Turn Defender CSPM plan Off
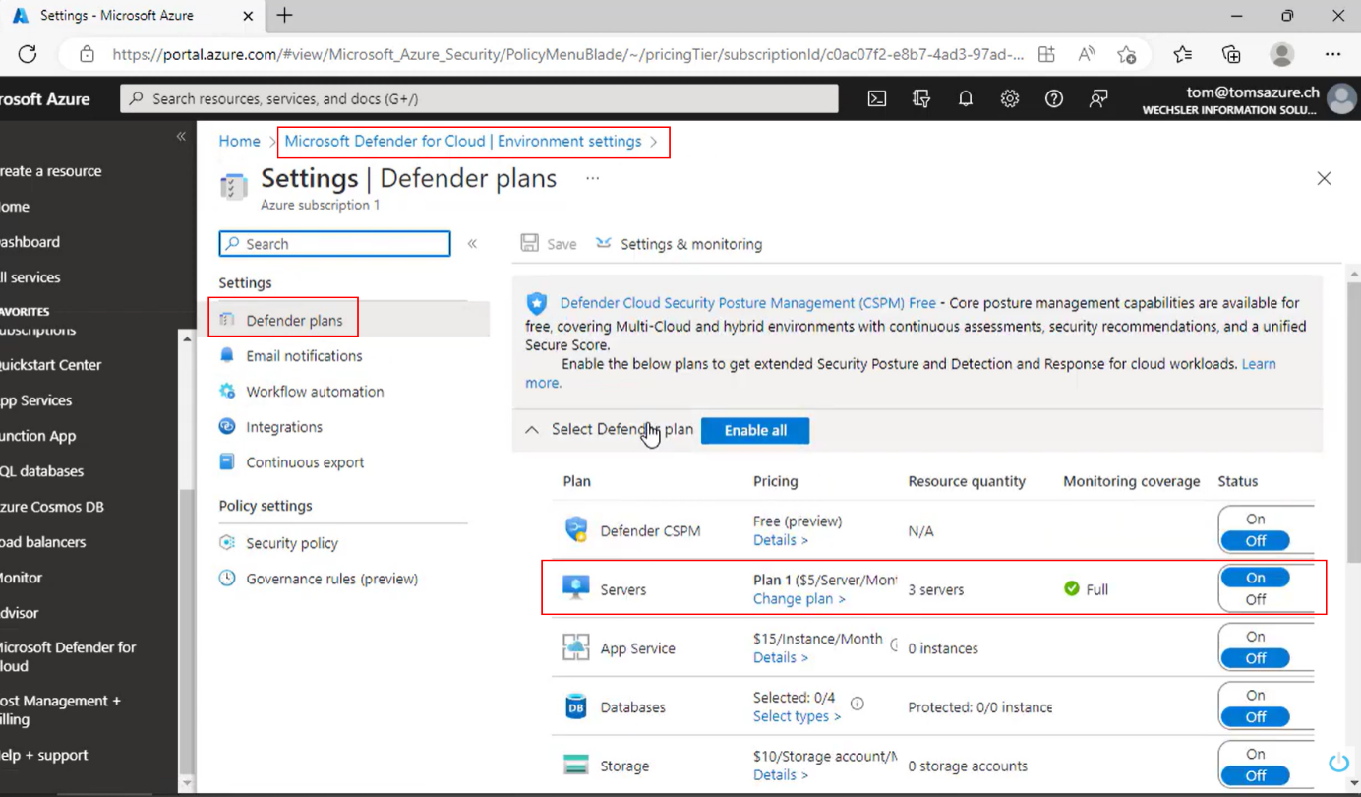 (1256, 540)
